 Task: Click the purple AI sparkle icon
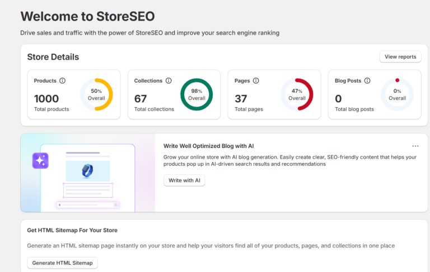[x=40, y=161]
